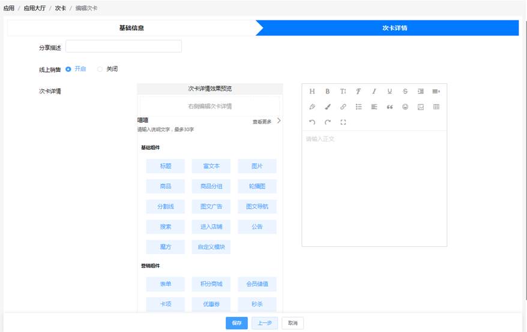Go back with the 上一步 button

265,323
